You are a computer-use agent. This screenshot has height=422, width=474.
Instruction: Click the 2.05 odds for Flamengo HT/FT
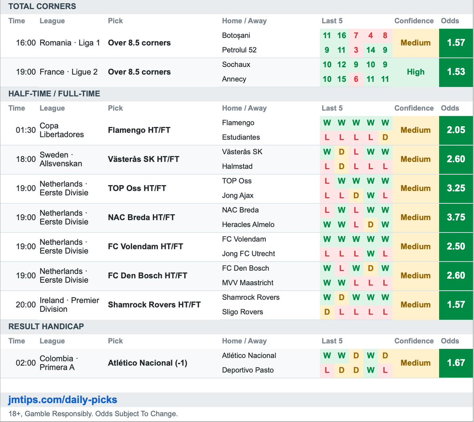tap(456, 130)
